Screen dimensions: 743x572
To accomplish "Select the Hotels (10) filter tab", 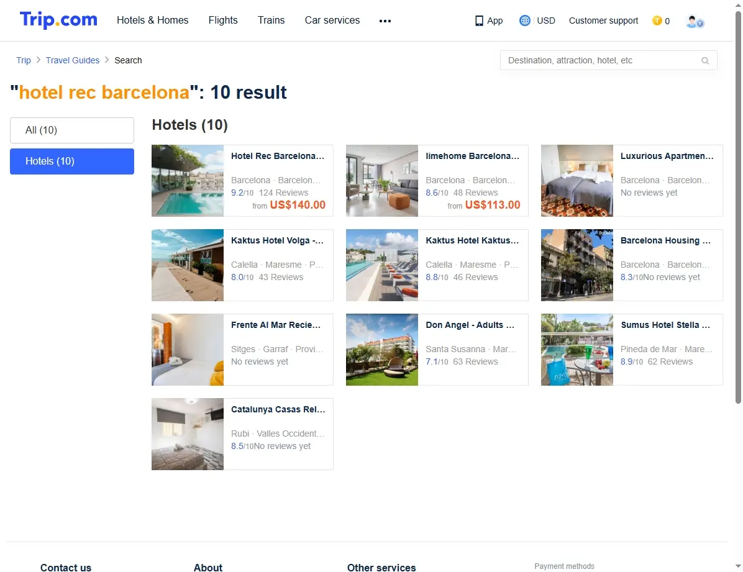I will [72, 161].
